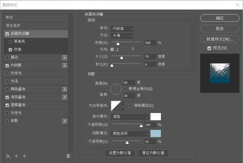Click the 光泽等高线 contour thumbnail
243x163 pixels.
click(x=116, y=106)
